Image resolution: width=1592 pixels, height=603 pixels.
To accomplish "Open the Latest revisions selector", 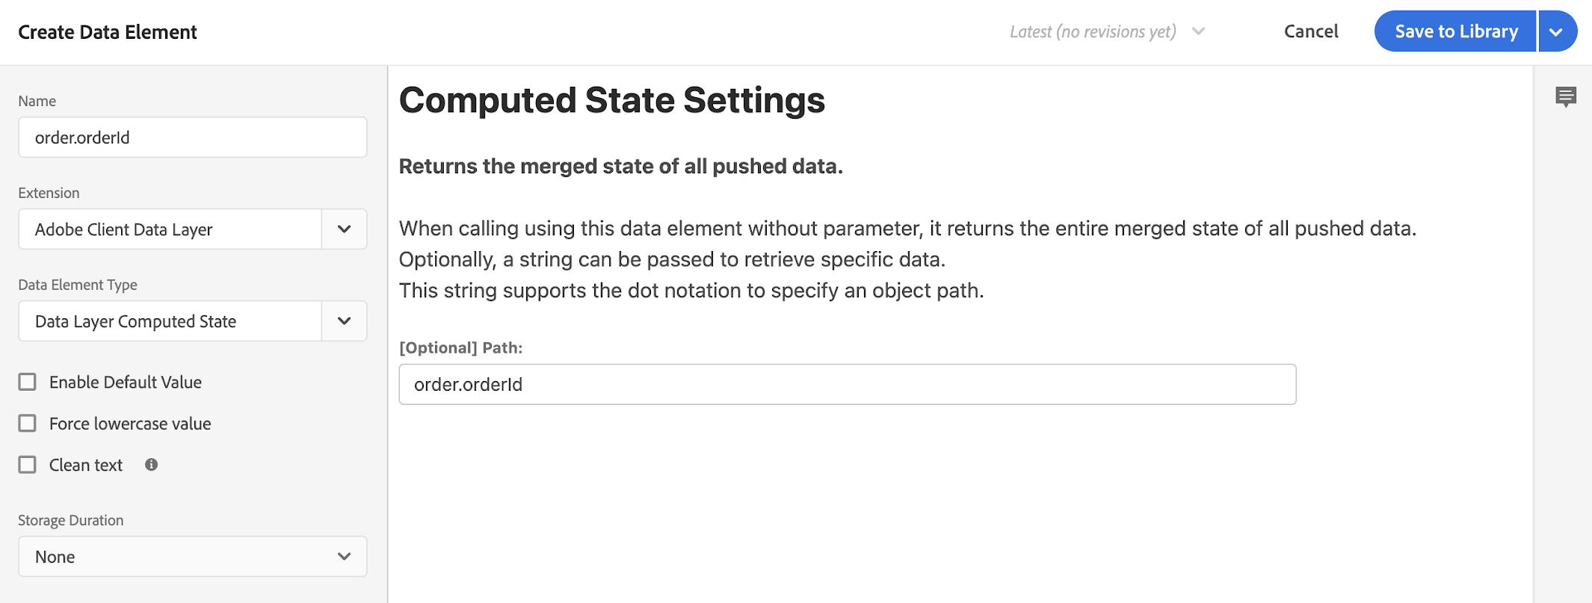I will click(x=1107, y=31).
